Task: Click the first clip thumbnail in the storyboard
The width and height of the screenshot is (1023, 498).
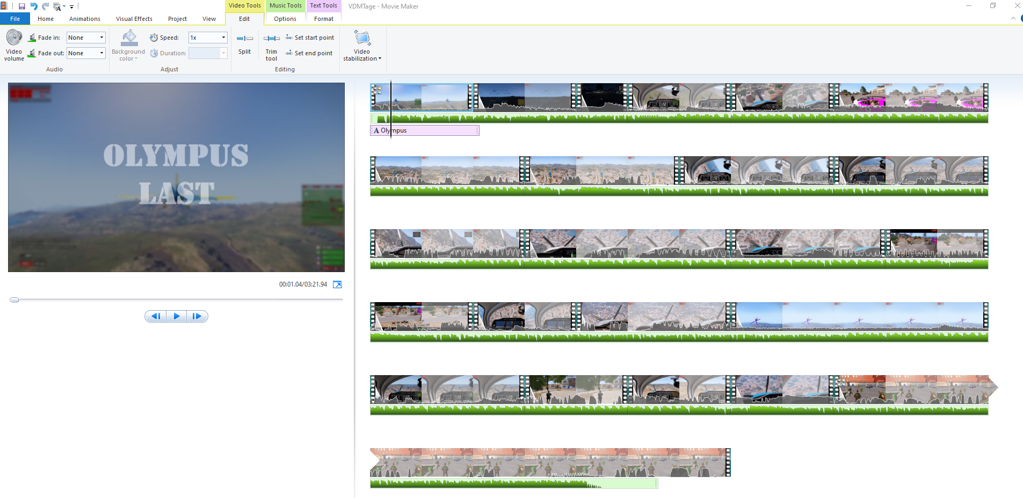Action: click(422, 97)
